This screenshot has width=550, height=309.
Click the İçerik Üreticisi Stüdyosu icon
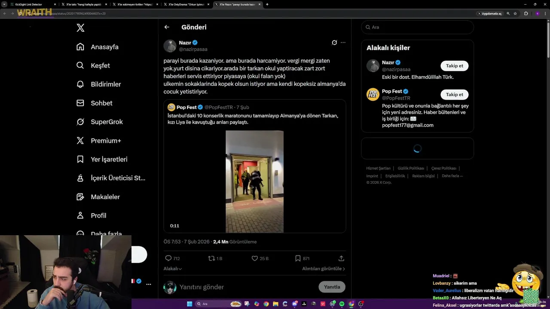80,178
